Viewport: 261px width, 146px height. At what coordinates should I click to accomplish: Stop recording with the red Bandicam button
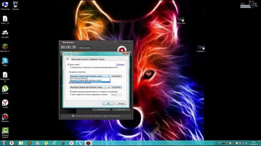tap(122, 50)
